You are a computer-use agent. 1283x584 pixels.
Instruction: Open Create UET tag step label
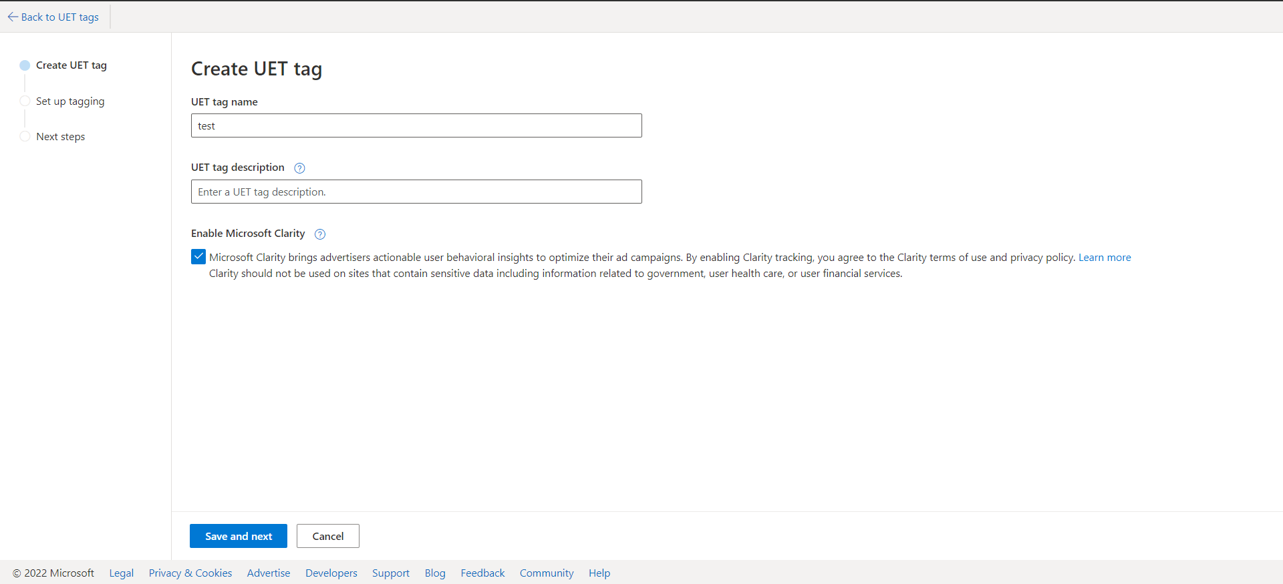coord(72,65)
